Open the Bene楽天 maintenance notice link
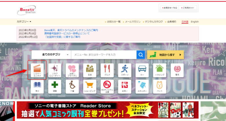226x121 pixels. click(x=71, y=30)
